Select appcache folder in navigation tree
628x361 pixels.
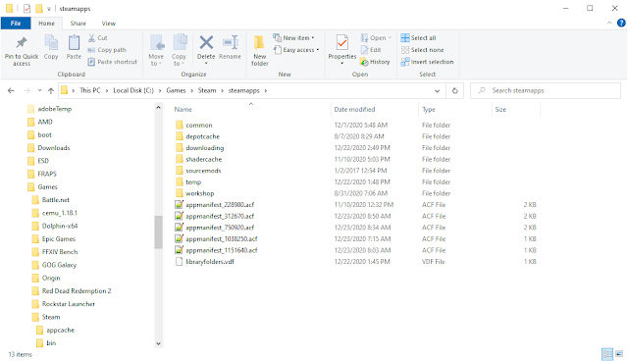click(x=61, y=331)
